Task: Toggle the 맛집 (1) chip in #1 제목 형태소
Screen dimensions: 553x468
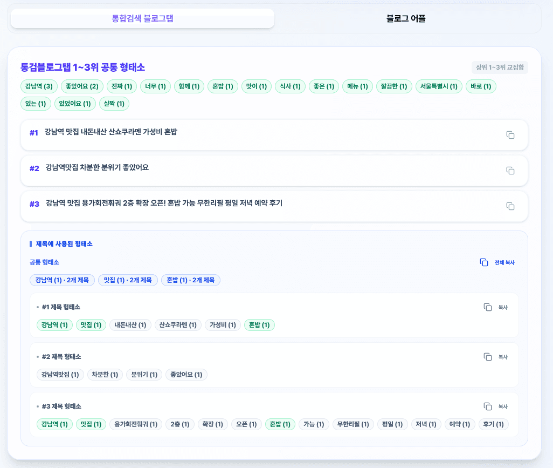Action: (x=91, y=324)
